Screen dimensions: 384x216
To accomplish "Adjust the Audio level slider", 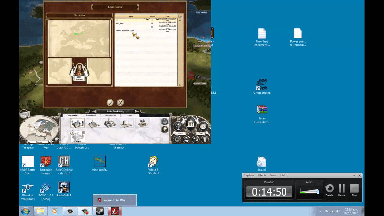I will click(x=309, y=192).
